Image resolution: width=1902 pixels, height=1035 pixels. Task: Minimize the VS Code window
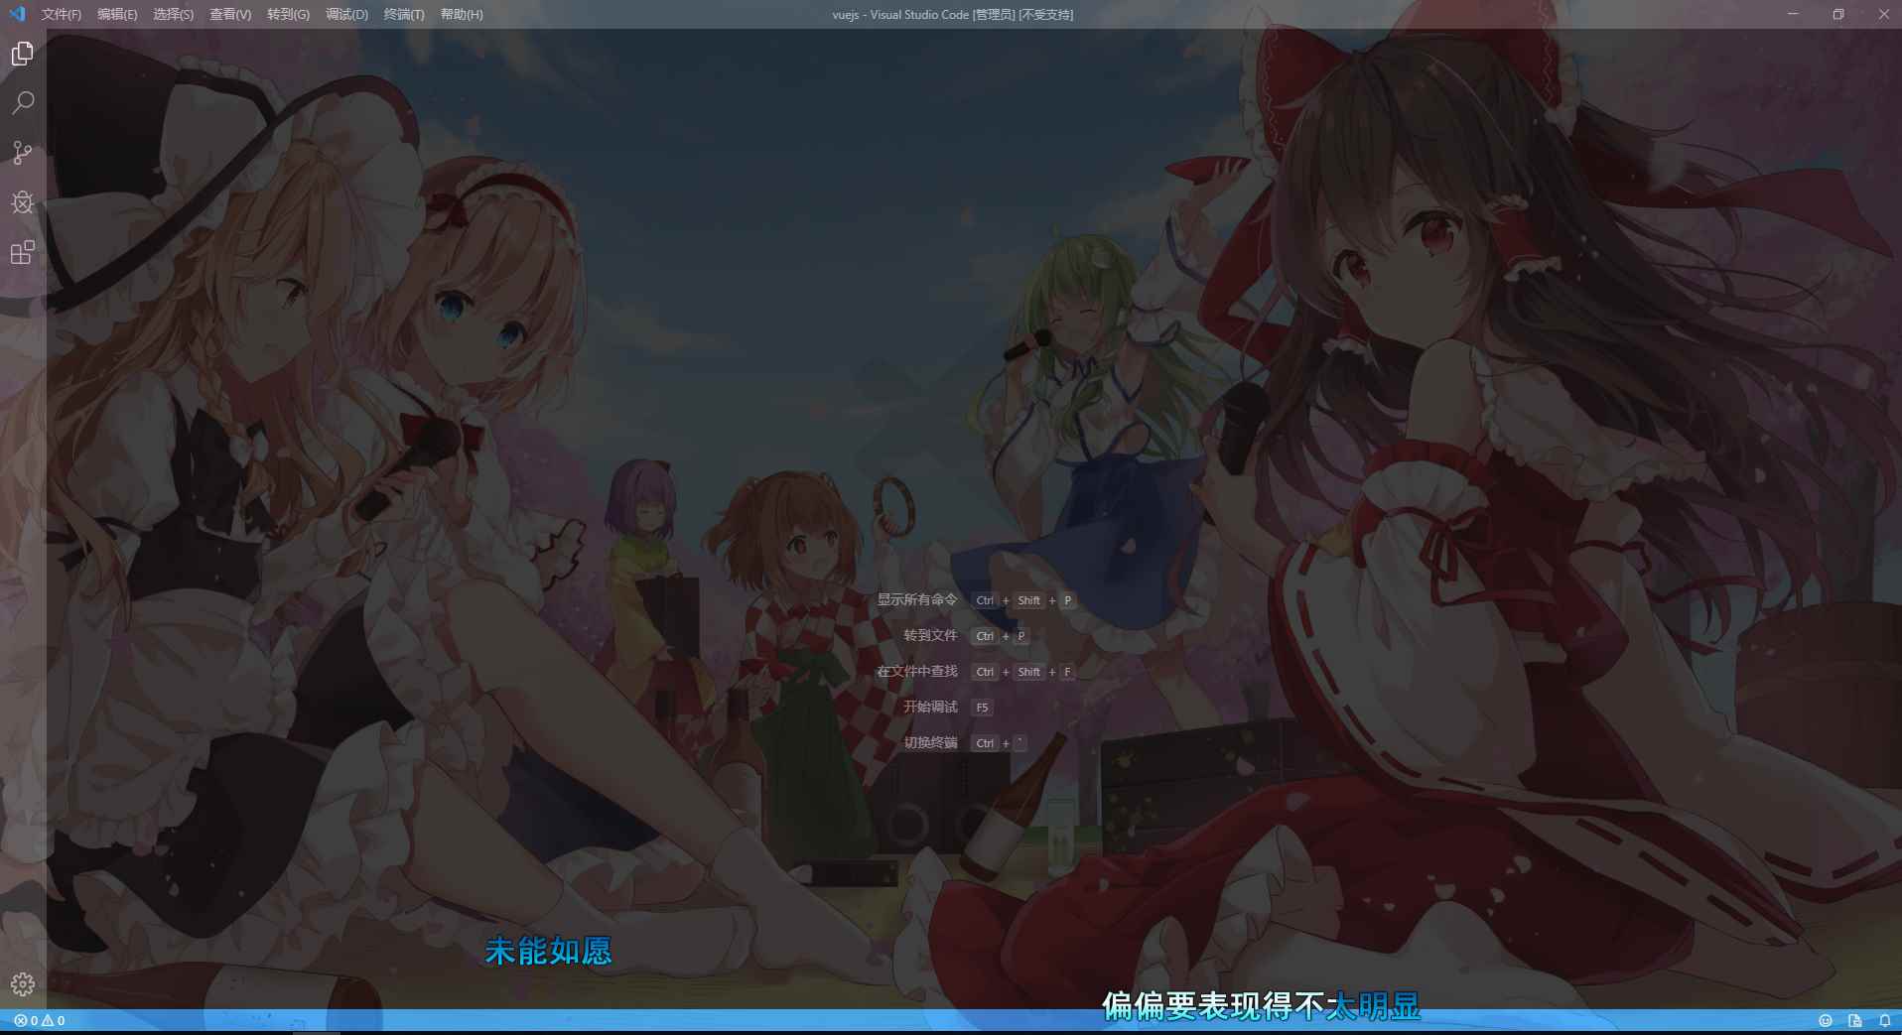point(1793,14)
